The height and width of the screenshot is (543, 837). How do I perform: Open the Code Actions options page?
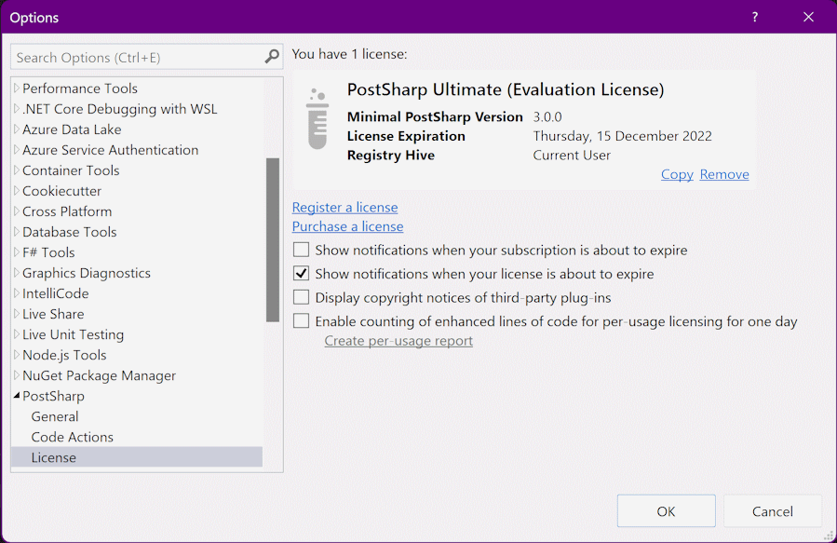tap(72, 437)
